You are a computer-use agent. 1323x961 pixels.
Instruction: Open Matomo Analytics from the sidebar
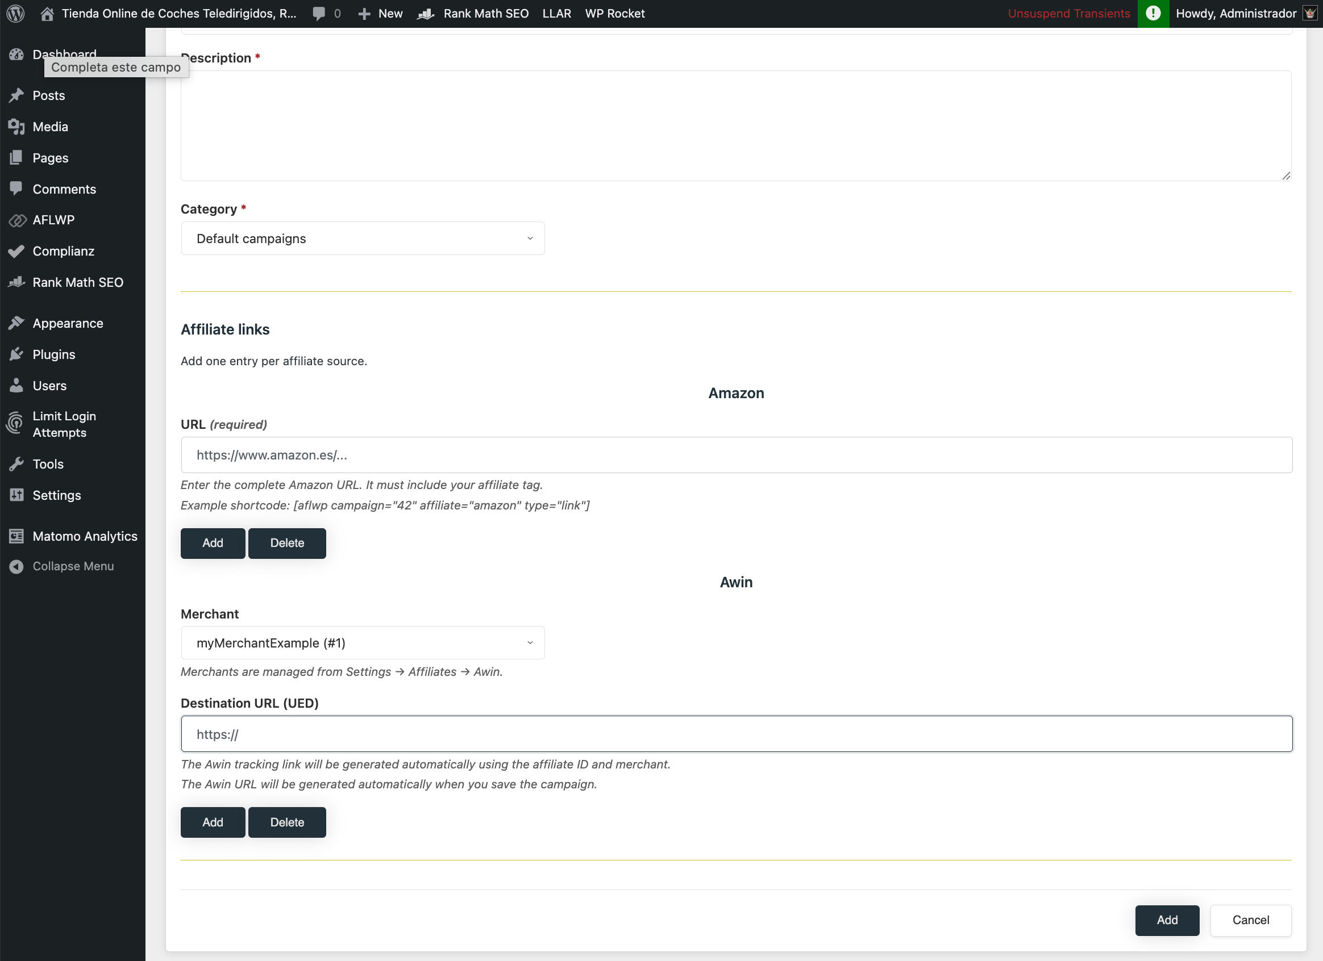coord(84,536)
